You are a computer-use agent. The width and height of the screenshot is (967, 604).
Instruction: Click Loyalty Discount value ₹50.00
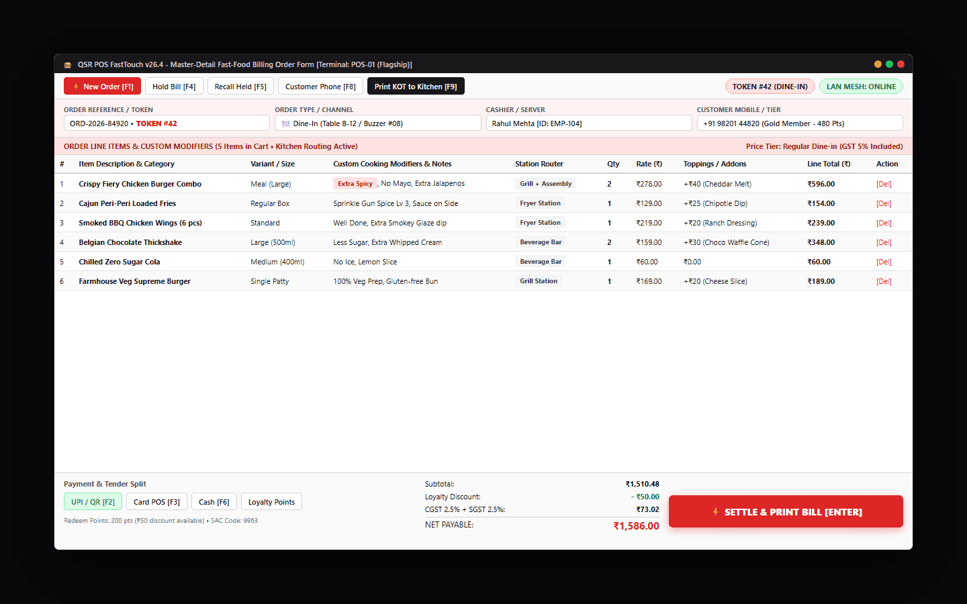(x=645, y=497)
